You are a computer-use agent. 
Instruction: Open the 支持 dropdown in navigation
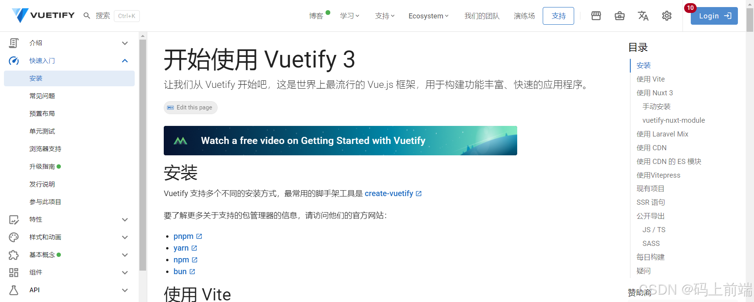[x=385, y=16]
